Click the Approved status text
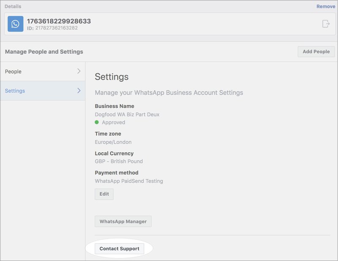The width and height of the screenshot is (338, 261). (113, 122)
